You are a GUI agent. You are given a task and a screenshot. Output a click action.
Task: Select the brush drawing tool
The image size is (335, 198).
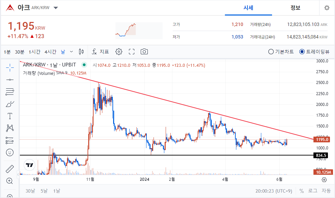pyautogui.click(x=10, y=104)
